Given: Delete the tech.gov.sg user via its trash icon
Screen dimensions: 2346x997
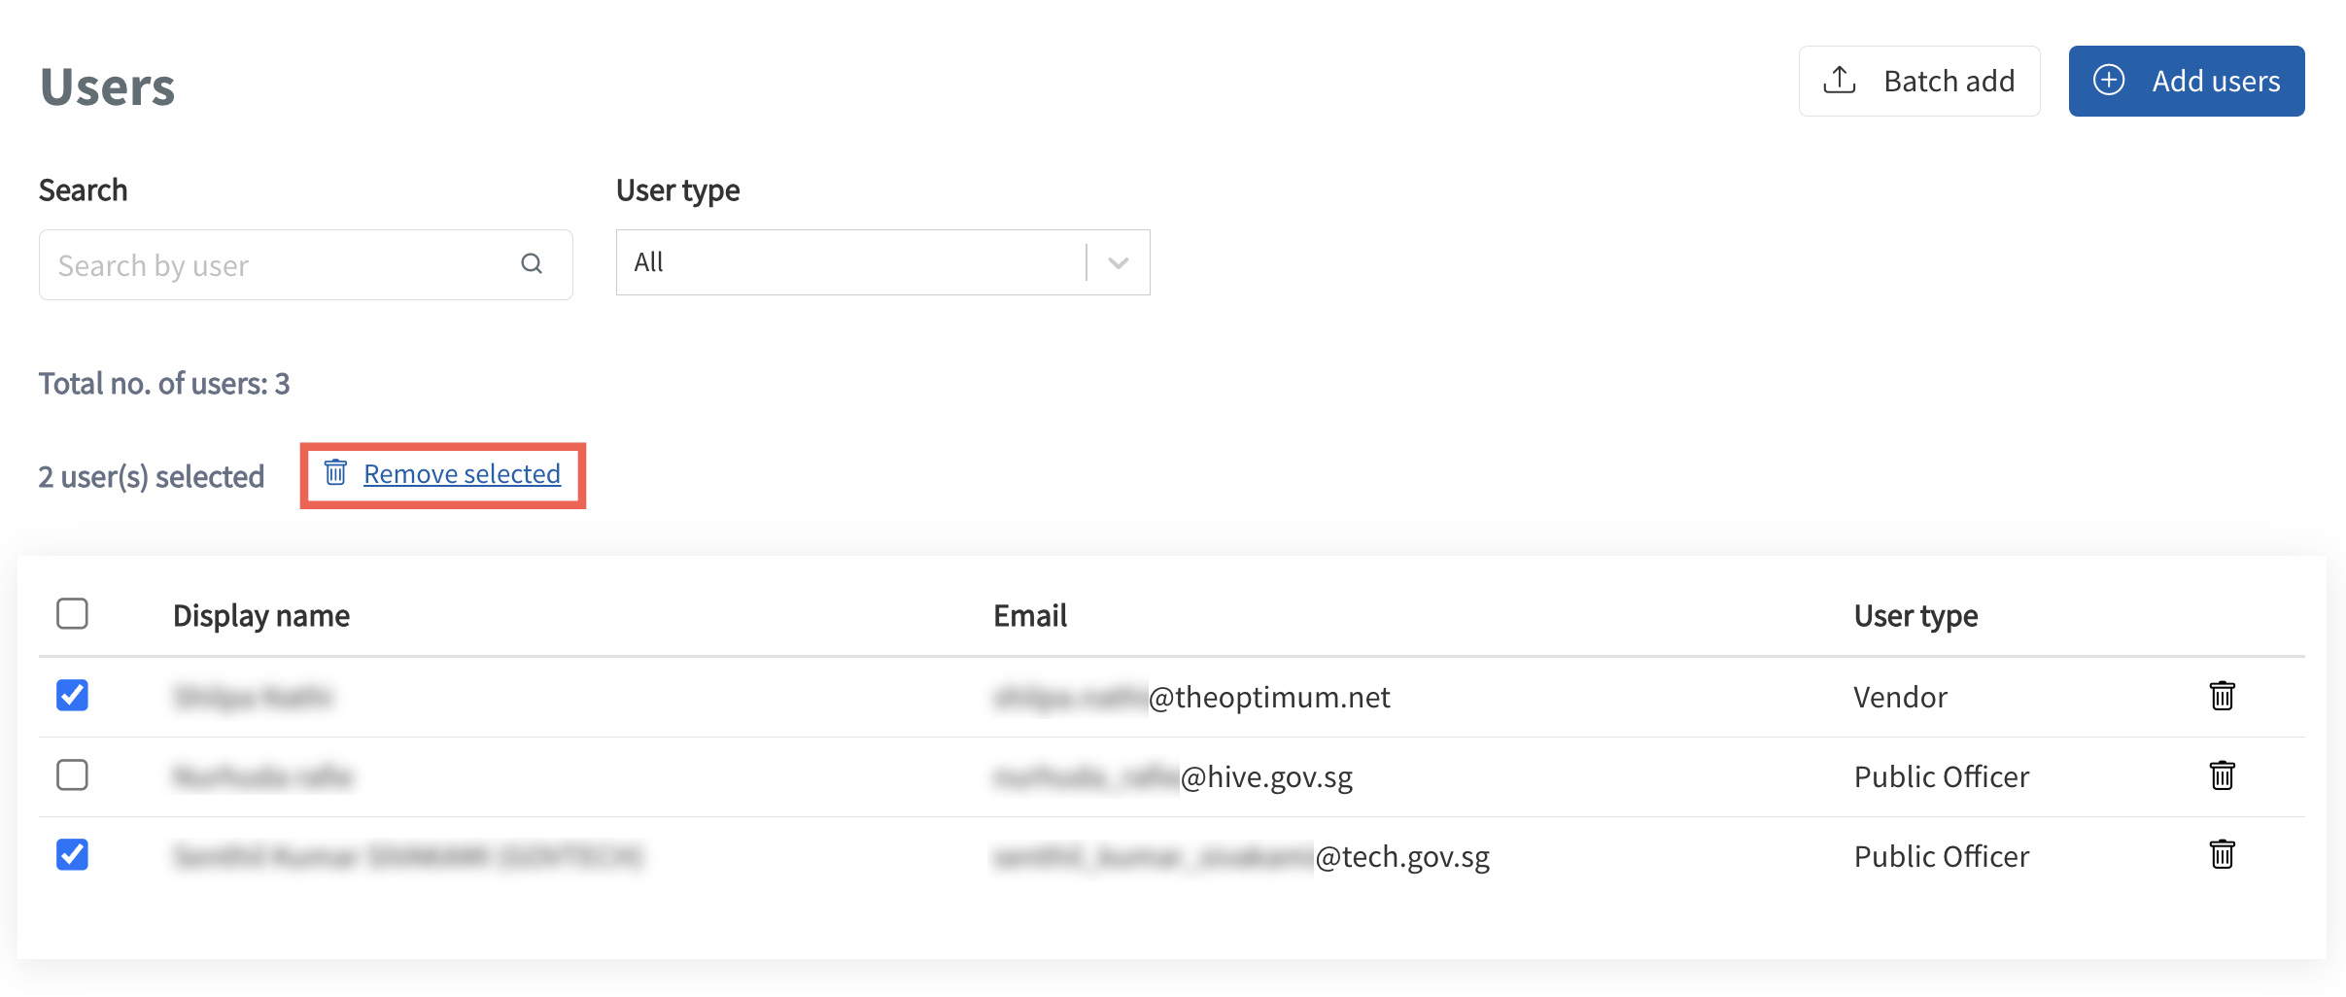Looking at the screenshot, I should pos(2222,855).
